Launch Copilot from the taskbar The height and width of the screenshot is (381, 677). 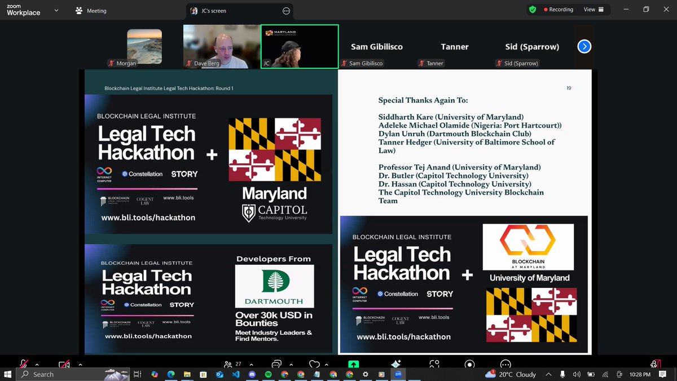click(155, 374)
